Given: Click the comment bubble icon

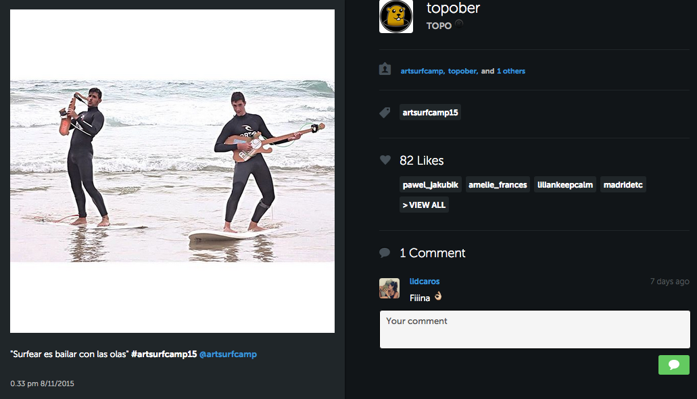Looking at the screenshot, I should pos(385,252).
